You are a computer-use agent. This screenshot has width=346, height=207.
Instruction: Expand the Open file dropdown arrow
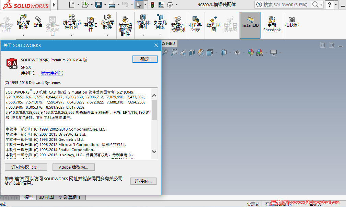(x=92, y=4)
